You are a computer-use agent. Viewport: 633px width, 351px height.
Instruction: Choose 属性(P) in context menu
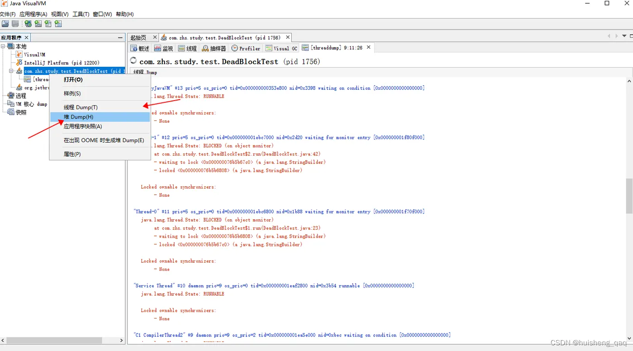click(x=99, y=154)
